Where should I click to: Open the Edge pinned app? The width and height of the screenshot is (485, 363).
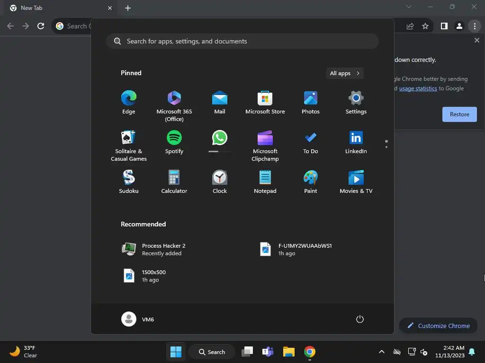tap(129, 103)
